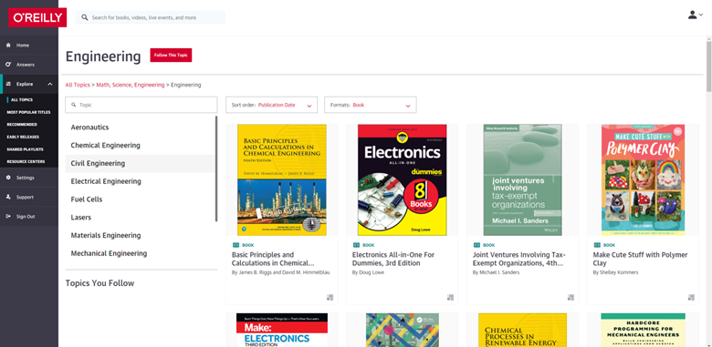Click the Explore icon in sidebar
712x347 pixels.
point(8,84)
